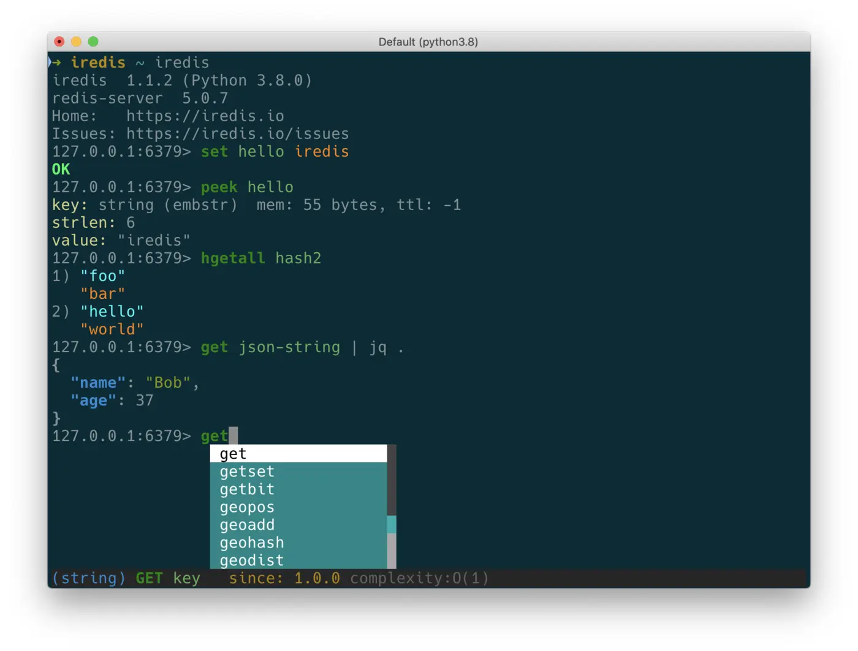
Task: Open the https://iredis.io home link
Action: click(x=205, y=116)
